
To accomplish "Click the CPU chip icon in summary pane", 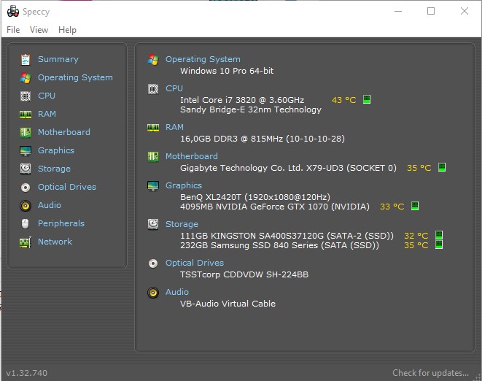I will coord(153,89).
